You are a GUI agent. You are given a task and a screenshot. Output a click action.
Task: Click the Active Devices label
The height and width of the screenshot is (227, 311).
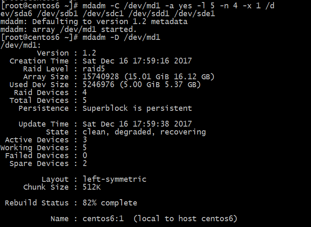(x=37, y=140)
